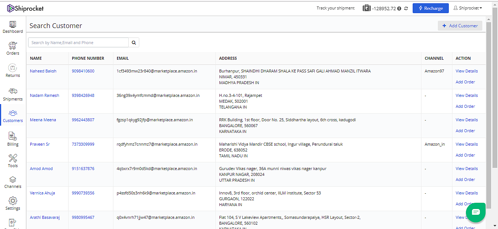Add Order for Praveen Sr
This screenshot has height=229, width=498.
[465, 155]
